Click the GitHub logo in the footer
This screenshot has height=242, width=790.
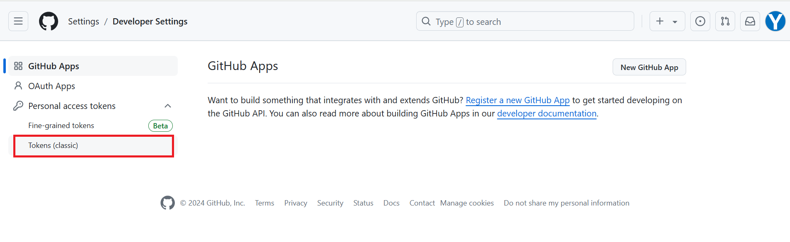click(167, 203)
